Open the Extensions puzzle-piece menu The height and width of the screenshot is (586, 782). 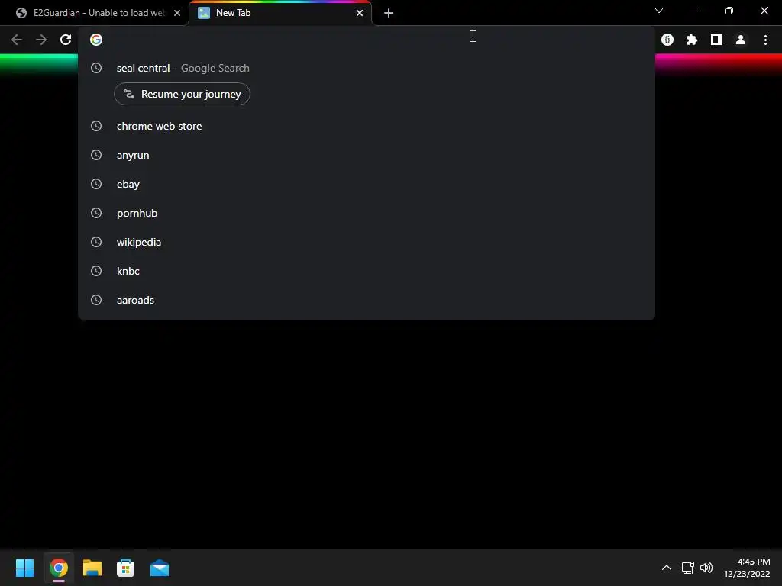691,40
